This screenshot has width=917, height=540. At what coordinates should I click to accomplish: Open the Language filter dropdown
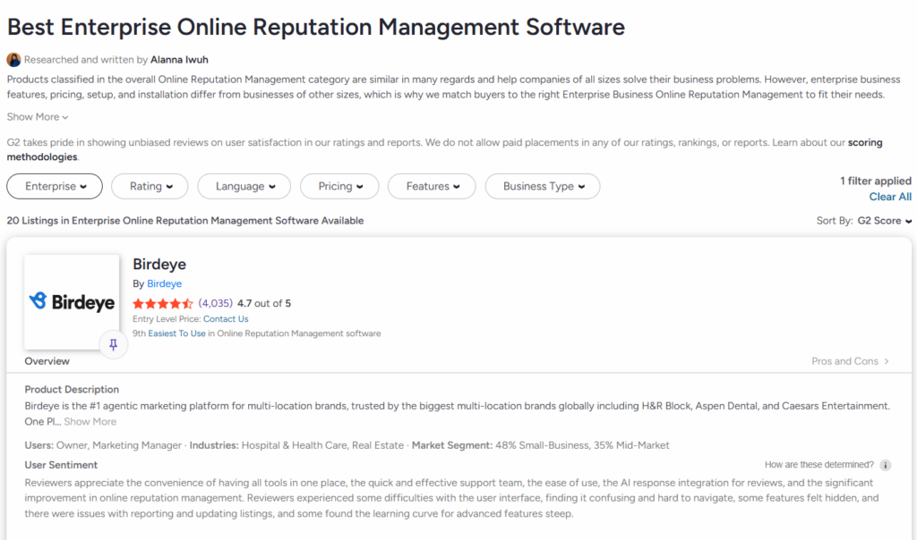[x=244, y=186]
